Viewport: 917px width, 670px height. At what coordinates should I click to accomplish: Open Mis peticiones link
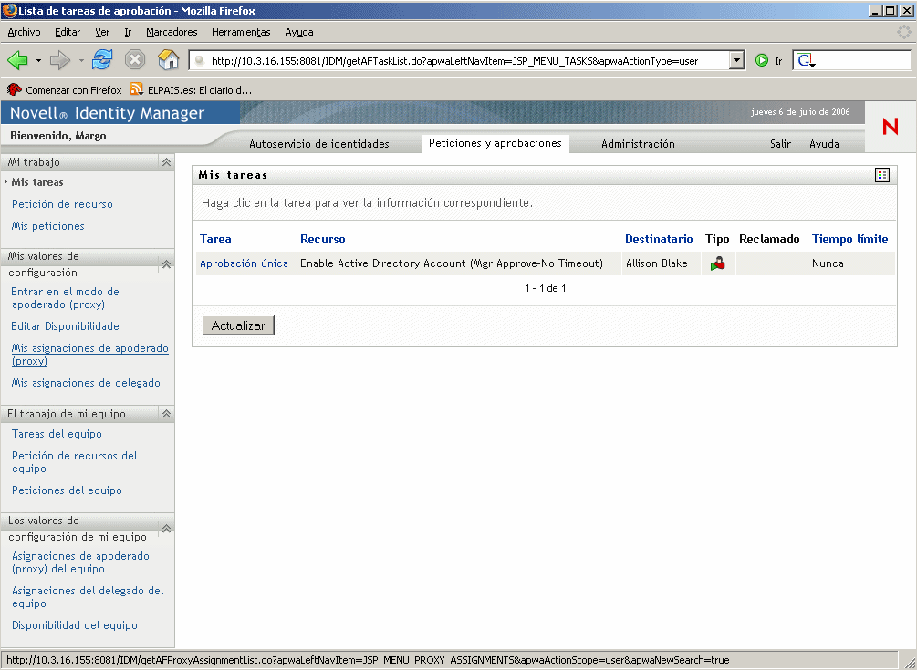tap(48, 226)
